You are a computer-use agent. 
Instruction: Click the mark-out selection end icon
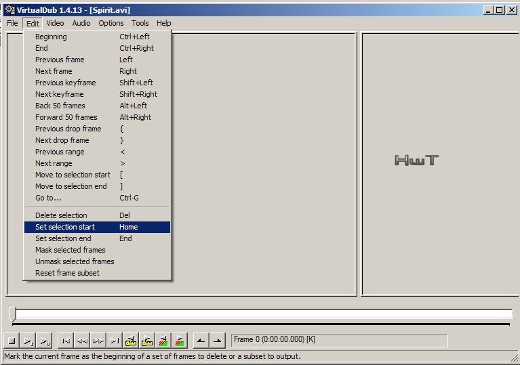point(217,341)
